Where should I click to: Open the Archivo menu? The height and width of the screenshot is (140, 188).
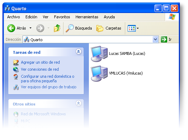(x=13, y=17)
